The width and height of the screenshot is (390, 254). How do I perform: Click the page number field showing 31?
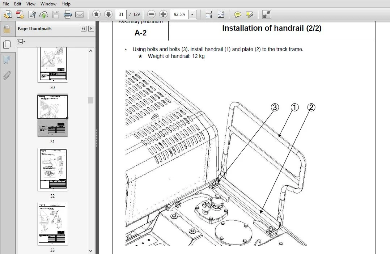coord(121,14)
